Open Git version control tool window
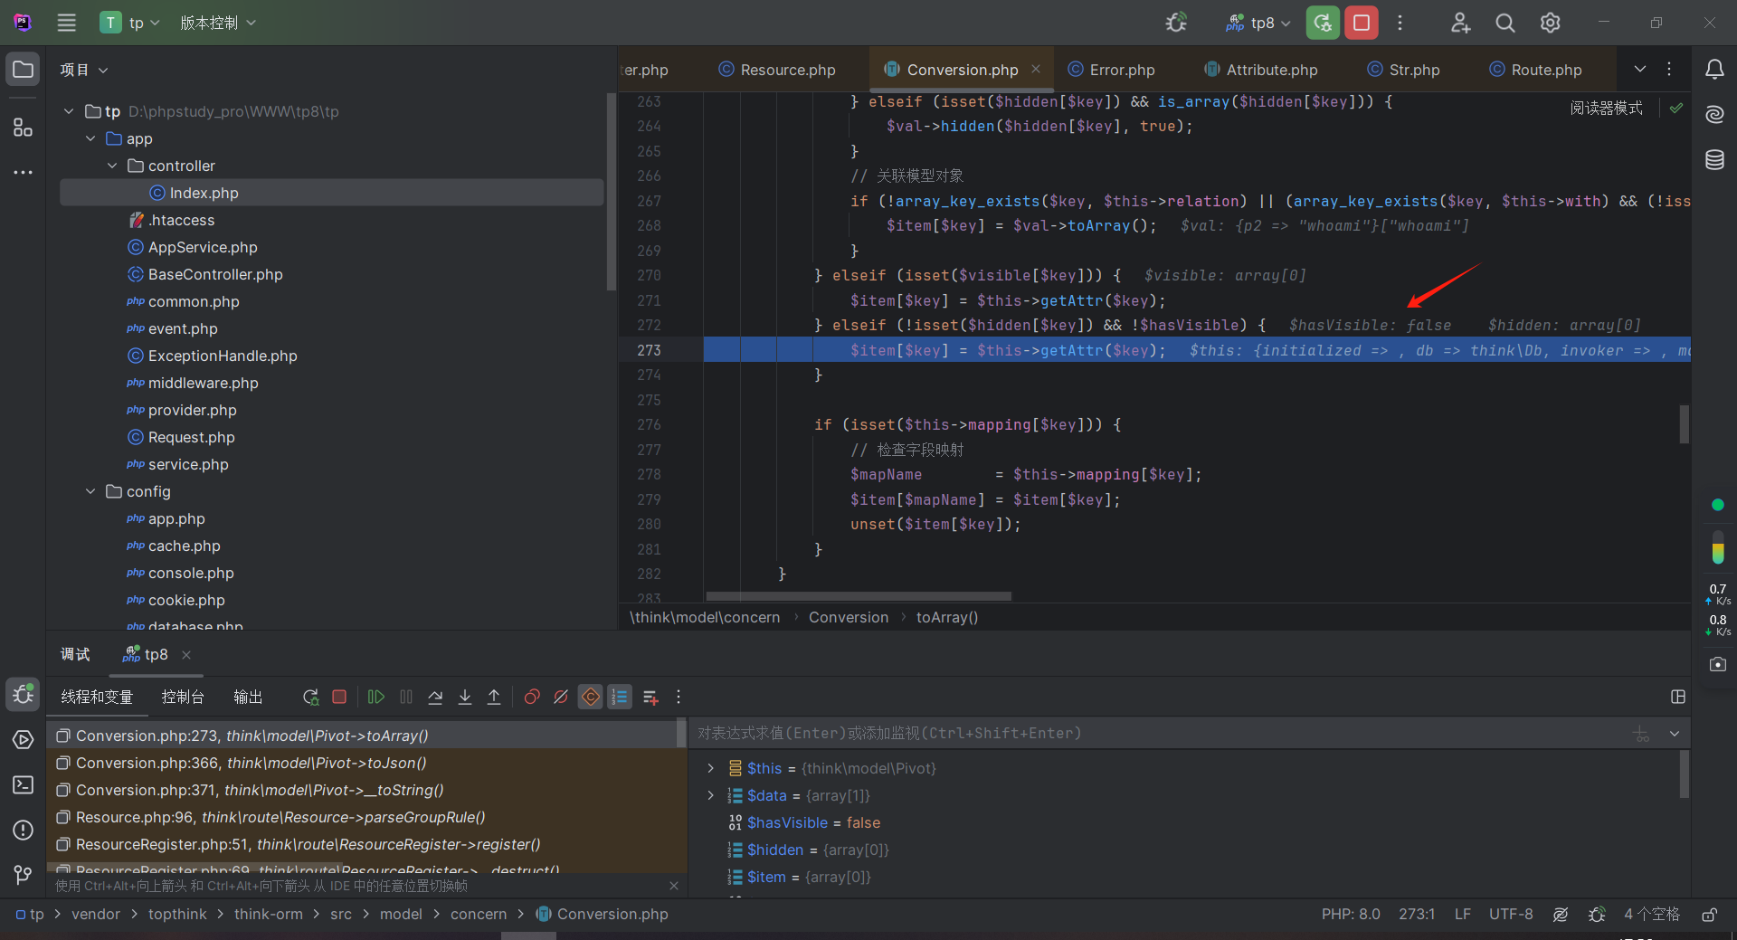 click(23, 875)
